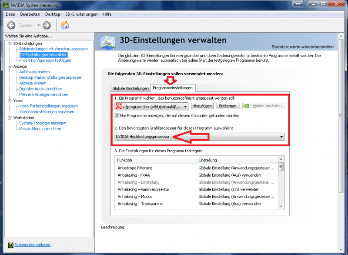348x255 pixels.
Task: Click main panel vertical scrollbar thumb
Action: click(x=341, y=116)
